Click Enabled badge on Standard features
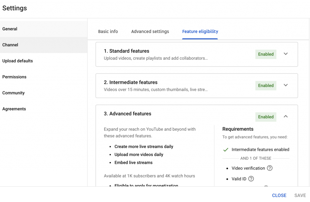The image size is (310, 202). click(x=266, y=54)
